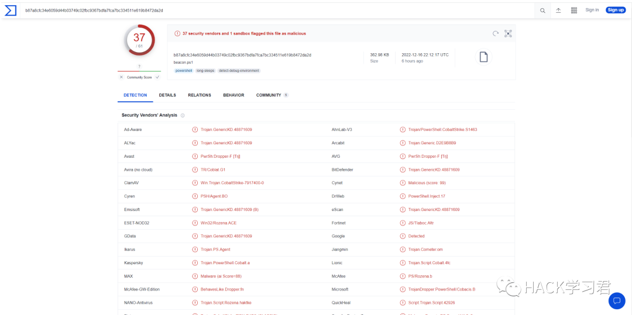Click the 362.98 KB size value
Screen dimensions: 632x315
click(x=380, y=55)
